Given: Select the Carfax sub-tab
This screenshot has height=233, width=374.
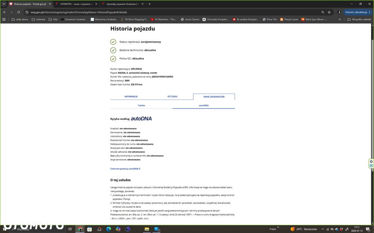Looking at the screenshot, I should click(x=141, y=106).
